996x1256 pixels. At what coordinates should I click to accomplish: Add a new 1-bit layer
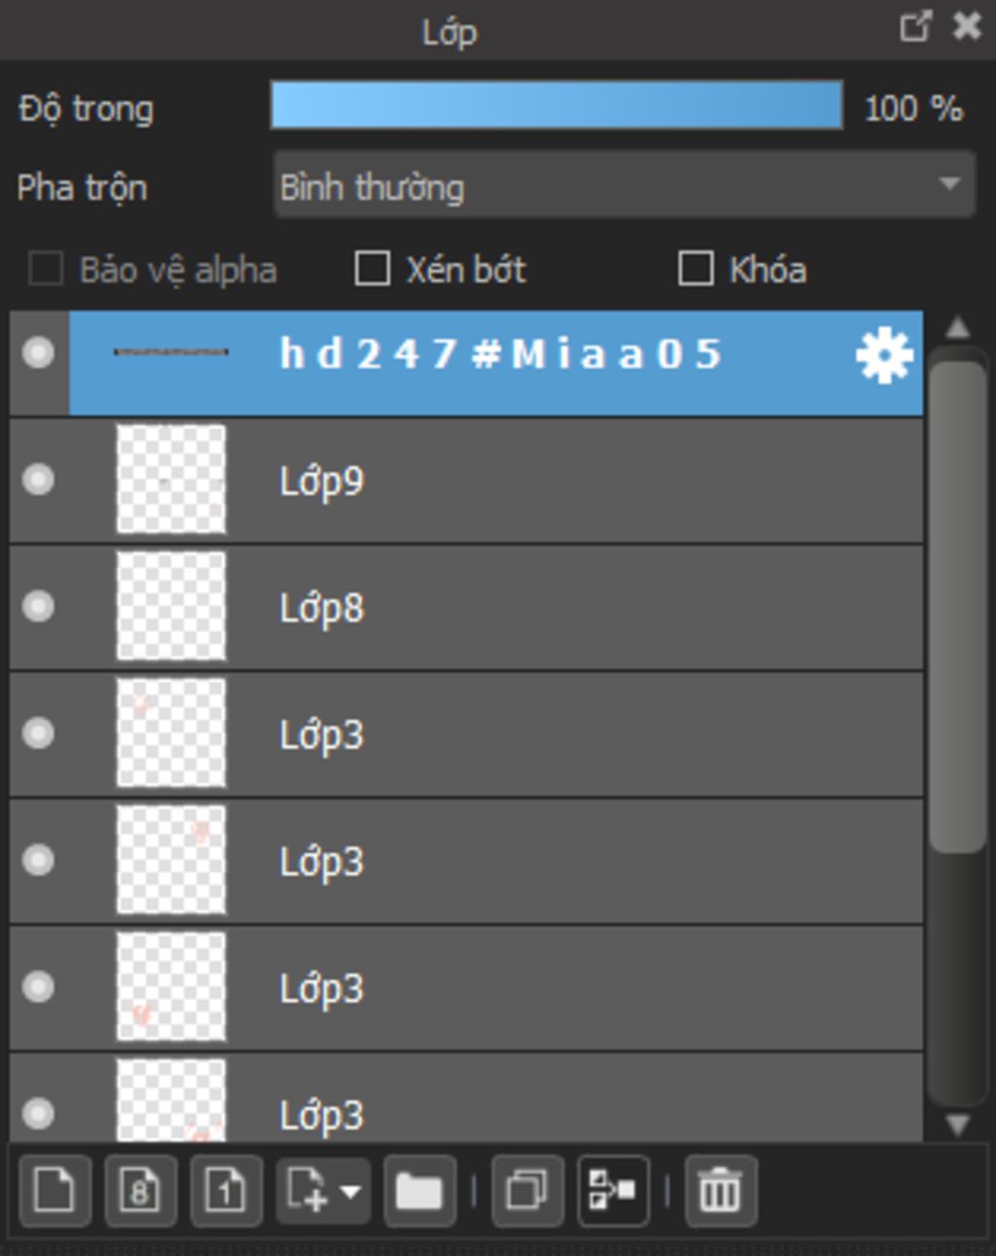[x=226, y=1191]
